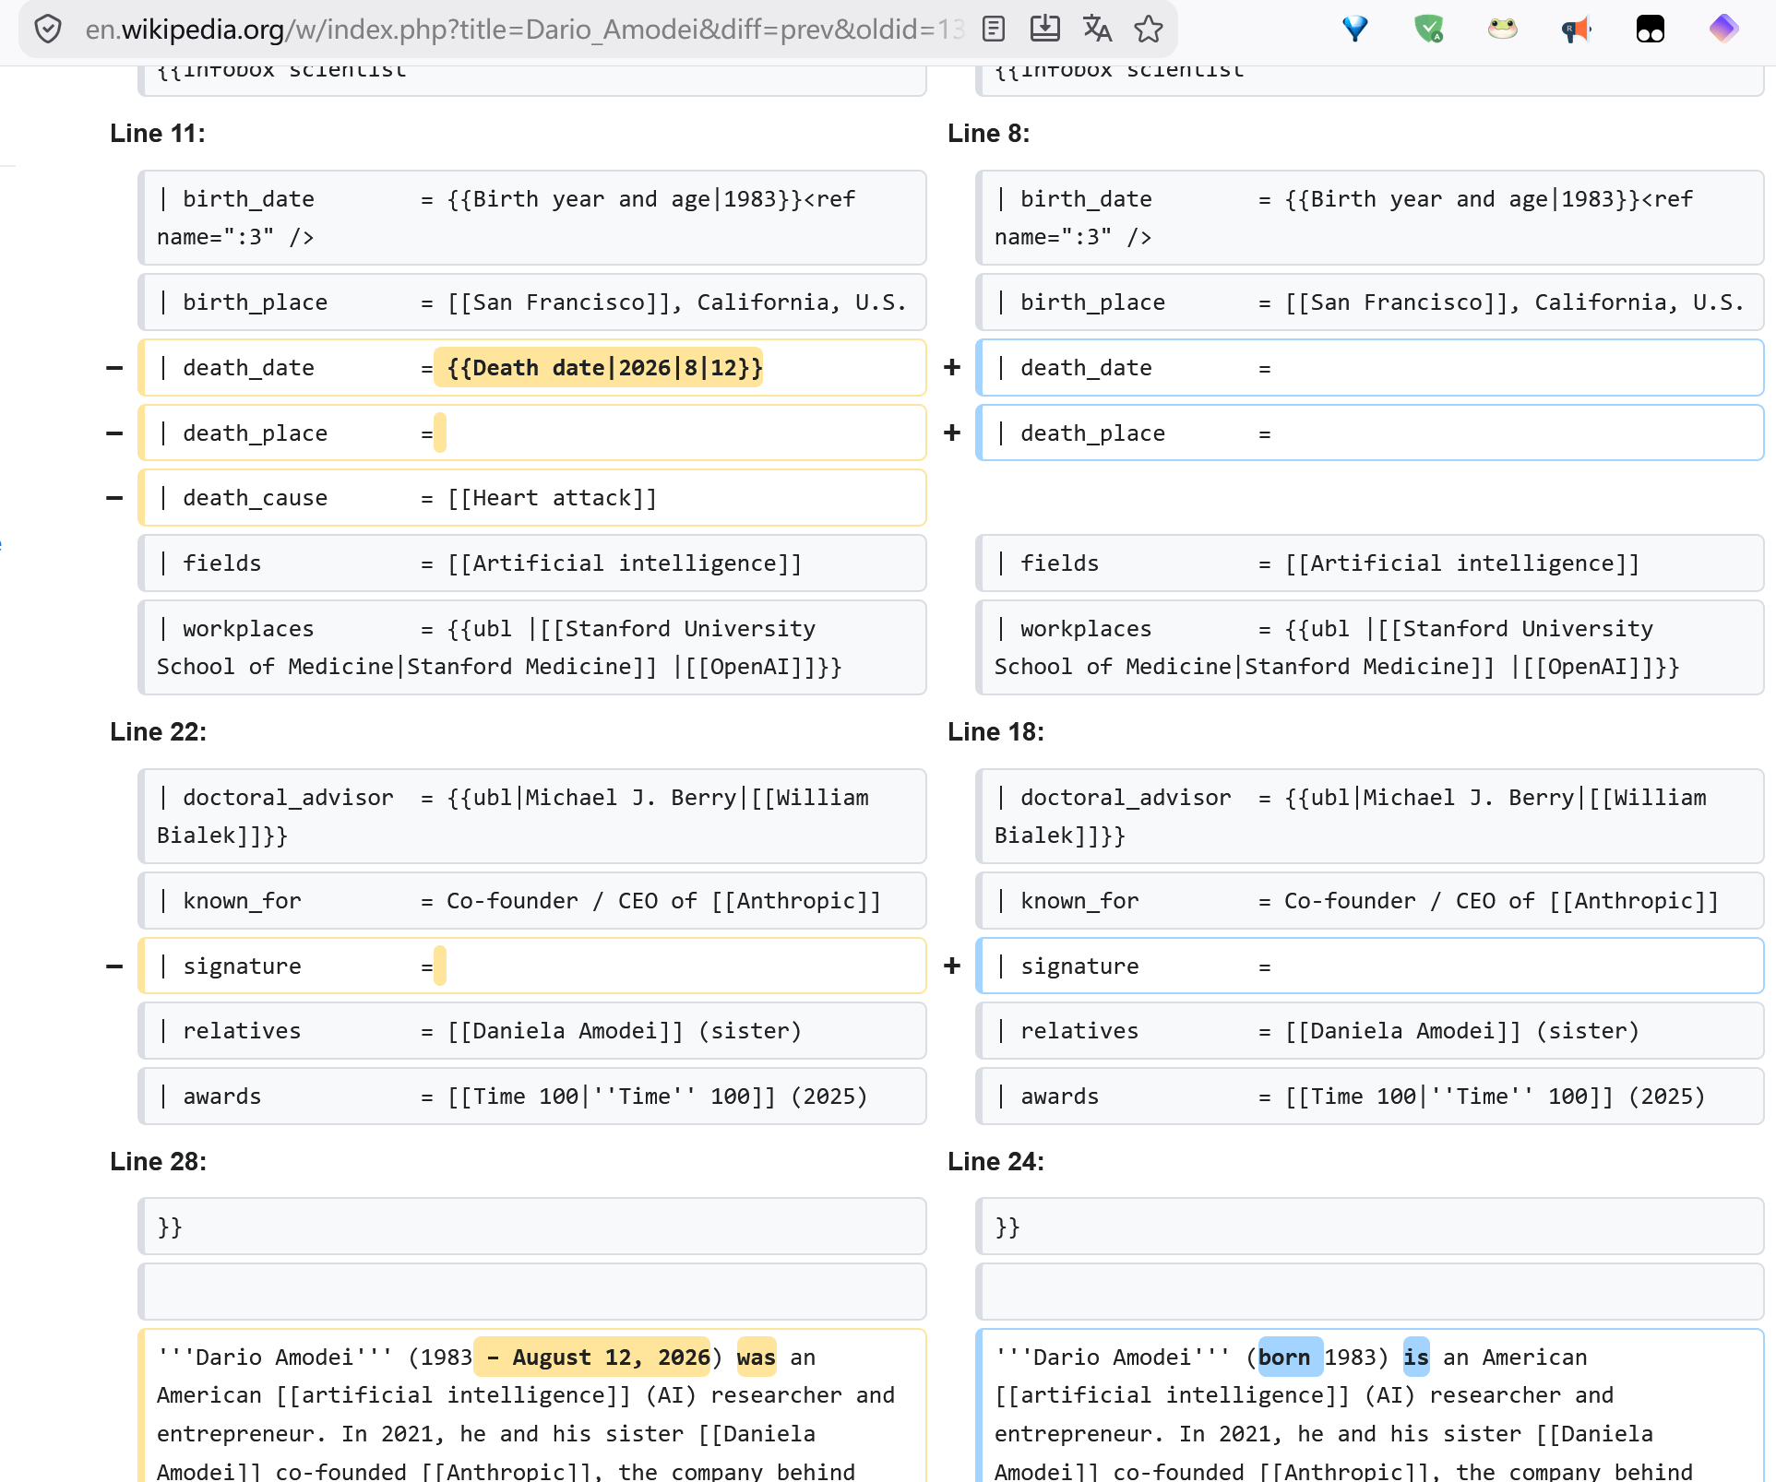Click left column awards Time 100 line
The image size is (1776, 1482).
pyautogui.click(x=532, y=1097)
